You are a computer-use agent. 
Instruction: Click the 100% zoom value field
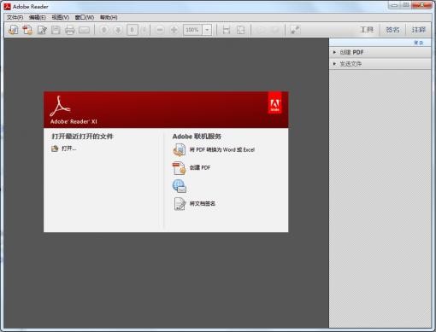click(x=192, y=30)
